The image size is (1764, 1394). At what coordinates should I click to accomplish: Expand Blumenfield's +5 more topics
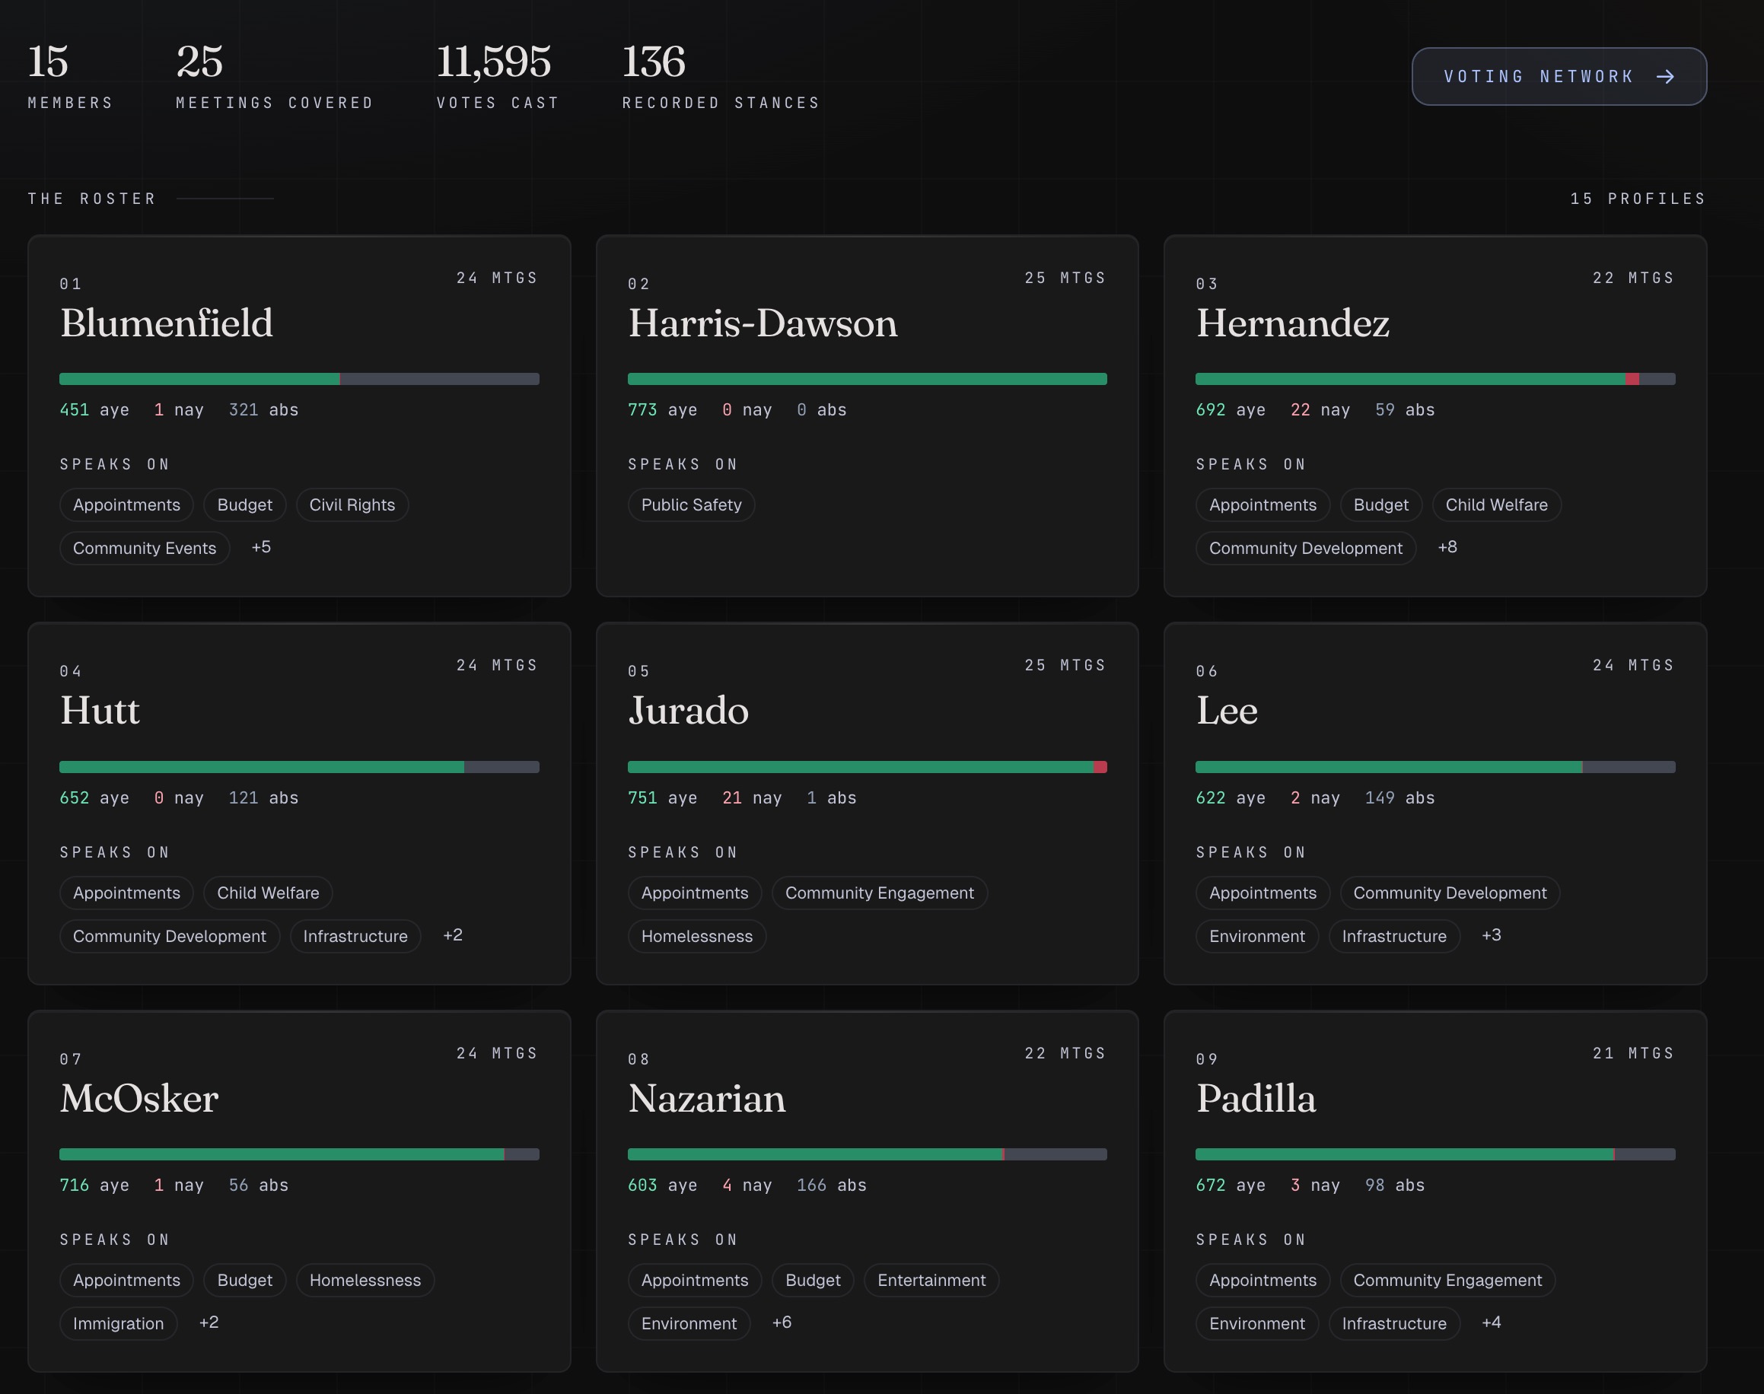click(x=261, y=548)
